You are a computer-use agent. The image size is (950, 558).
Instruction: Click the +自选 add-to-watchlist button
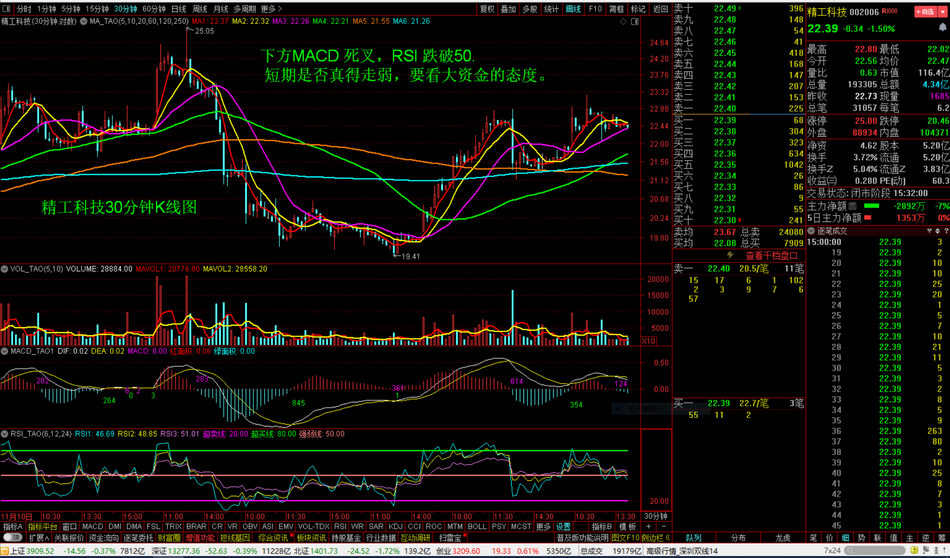(925, 11)
